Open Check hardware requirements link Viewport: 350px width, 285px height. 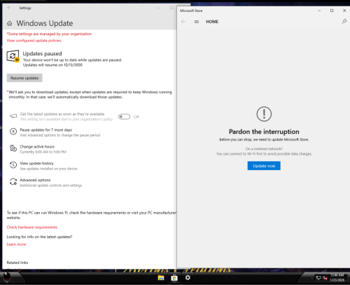click(x=32, y=227)
